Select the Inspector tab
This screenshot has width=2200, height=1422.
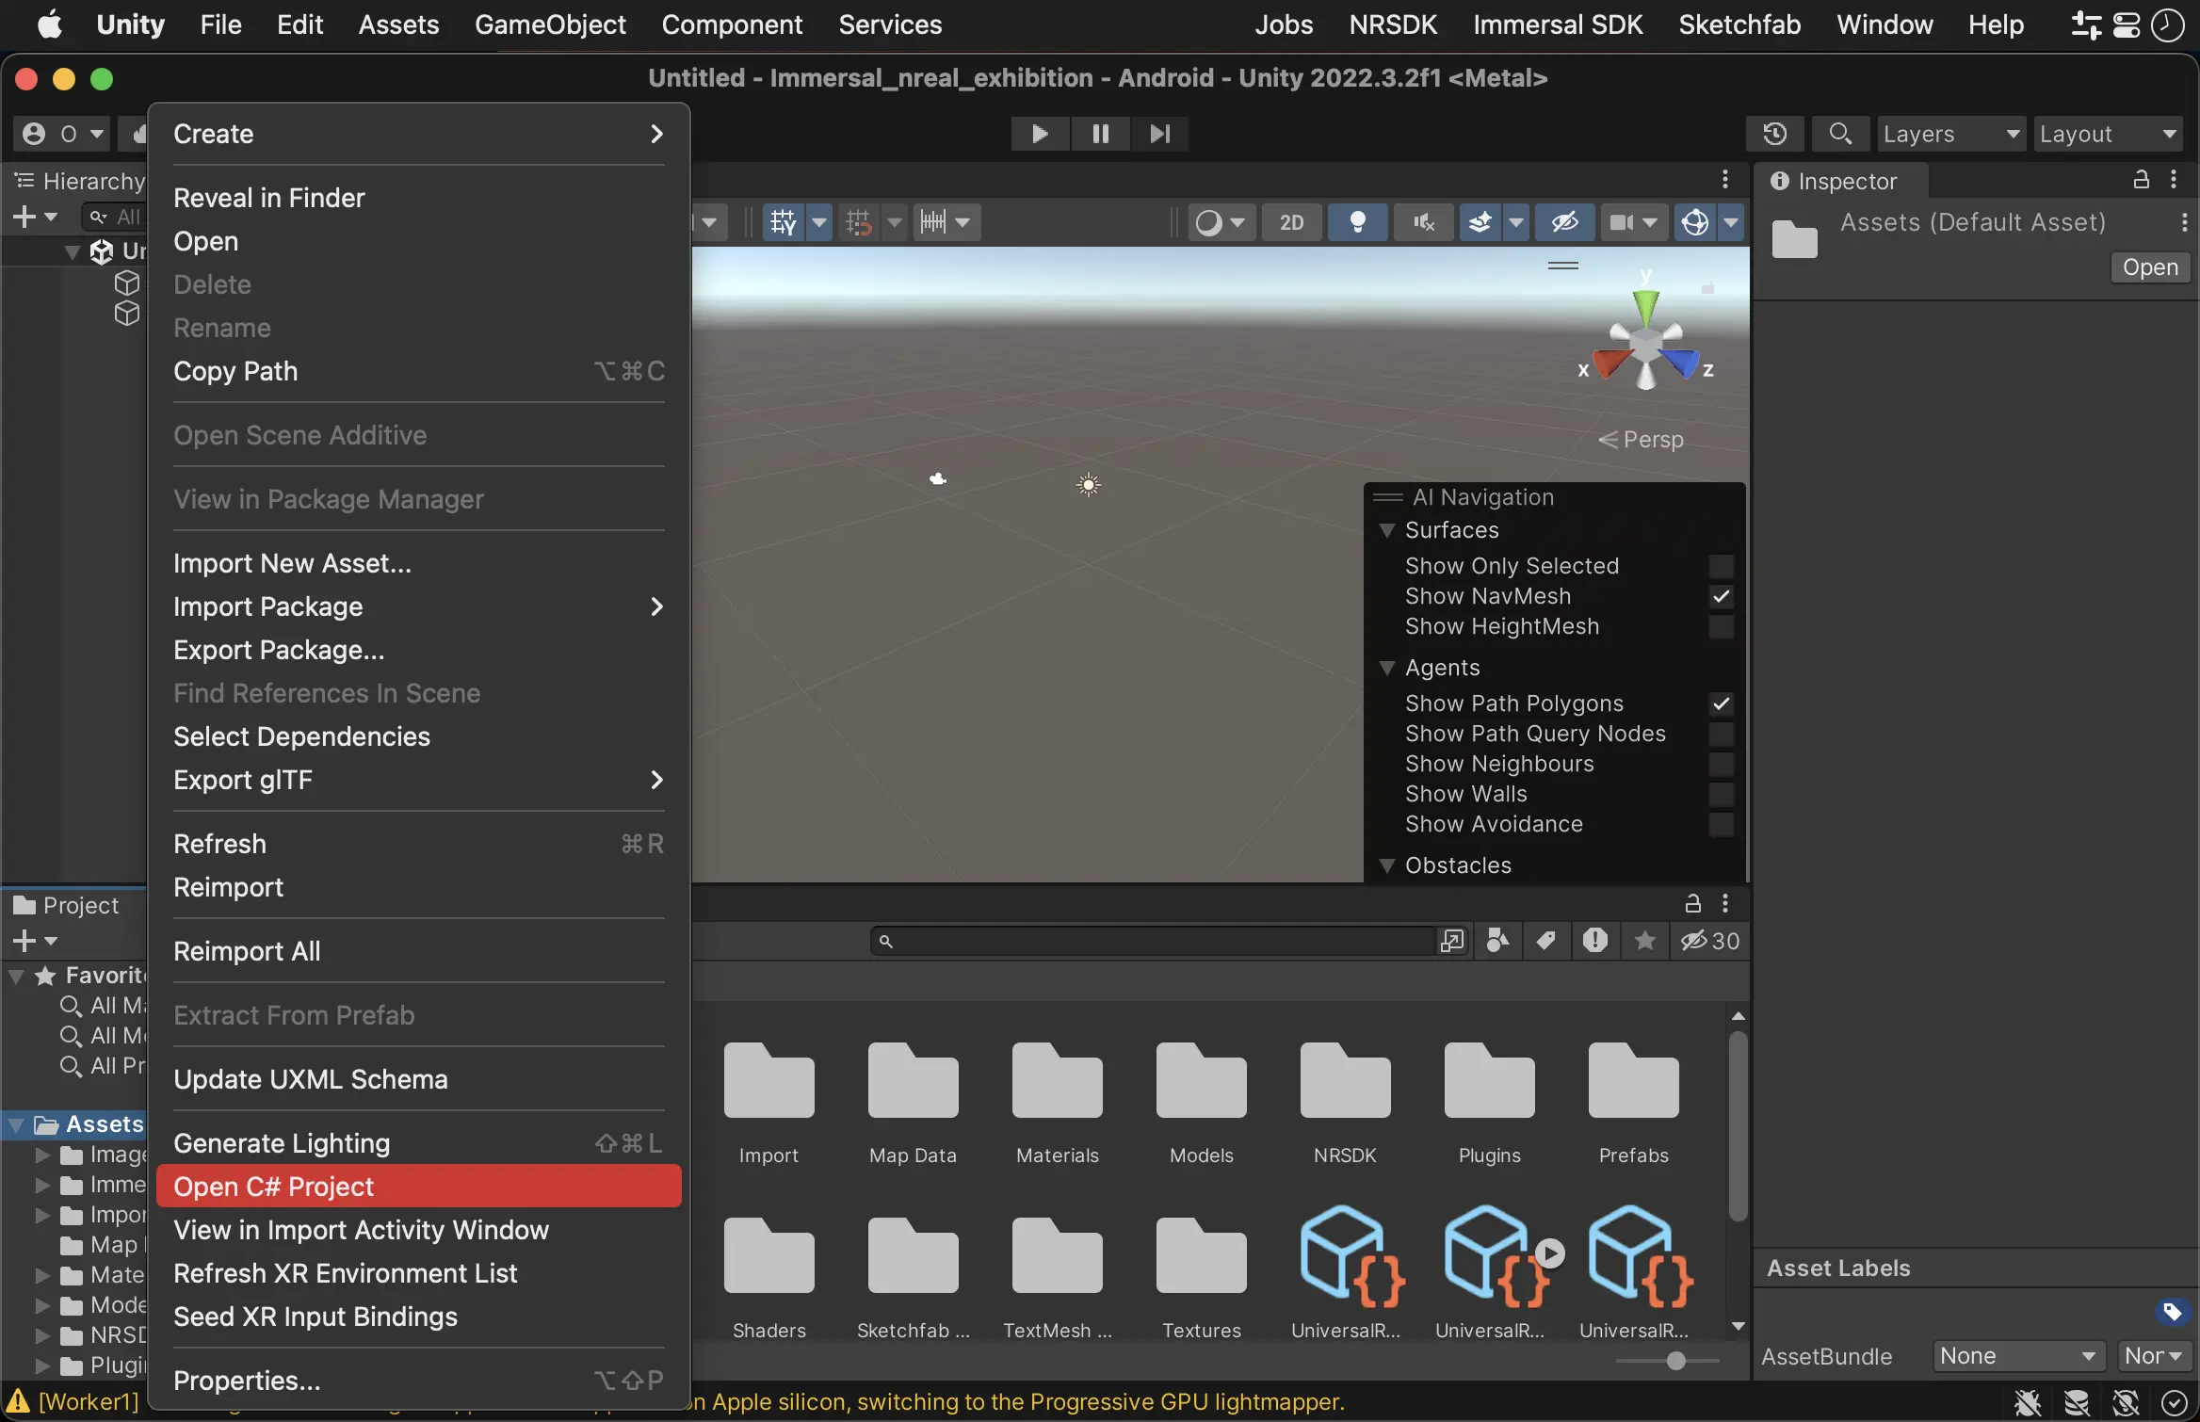pyautogui.click(x=1840, y=181)
